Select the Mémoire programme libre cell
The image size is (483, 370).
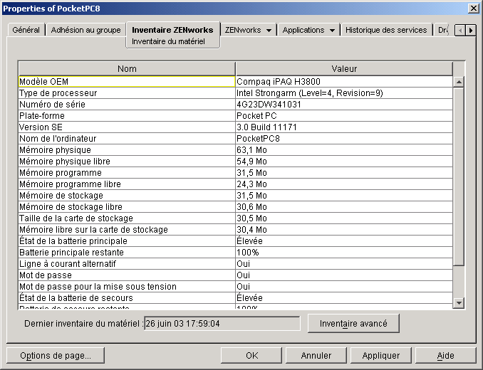coord(127,184)
